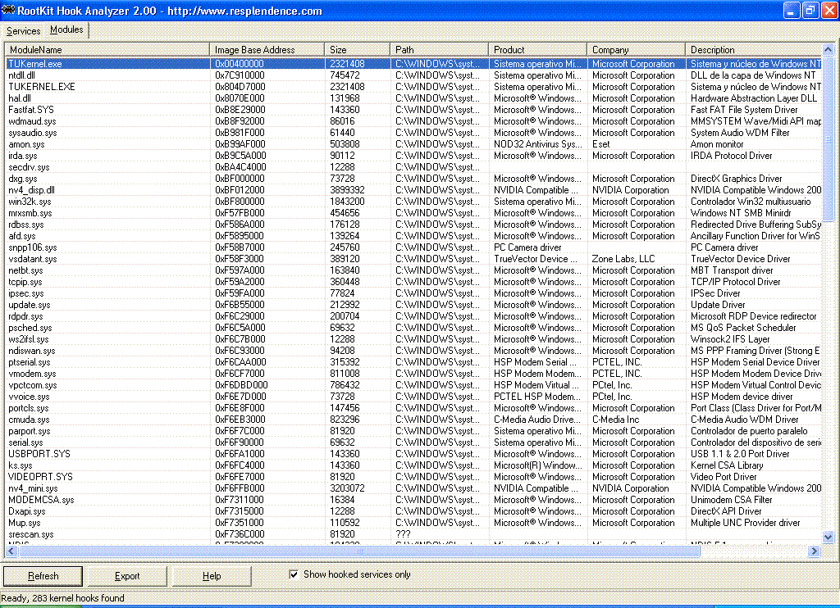Click the horizontal scrollbar left arrow
Screen dimensions: 840x608
coord(11,551)
